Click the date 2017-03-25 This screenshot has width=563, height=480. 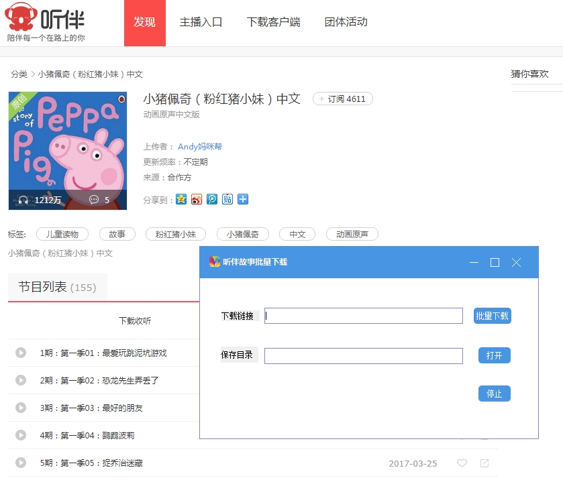tap(413, 463)
